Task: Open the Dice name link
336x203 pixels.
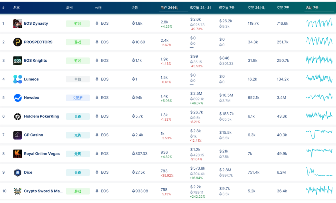Action: (28, 172)
